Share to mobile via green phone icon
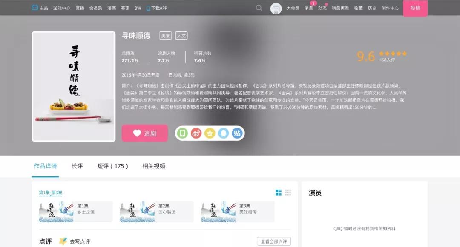460x247 pixels. click(183, 133)
